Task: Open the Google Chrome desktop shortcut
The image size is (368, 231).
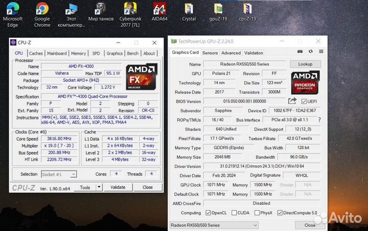Action: click(42, 14)
